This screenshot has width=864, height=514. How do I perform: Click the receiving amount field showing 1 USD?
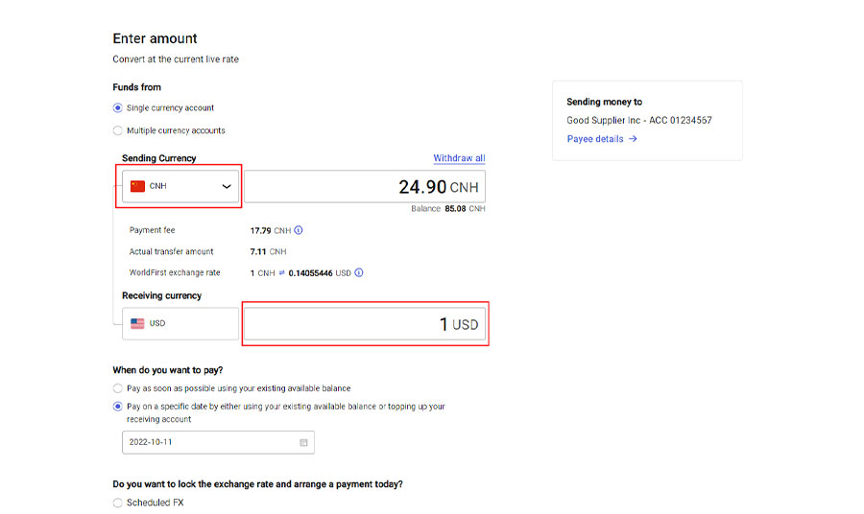(x=365, y=324)
